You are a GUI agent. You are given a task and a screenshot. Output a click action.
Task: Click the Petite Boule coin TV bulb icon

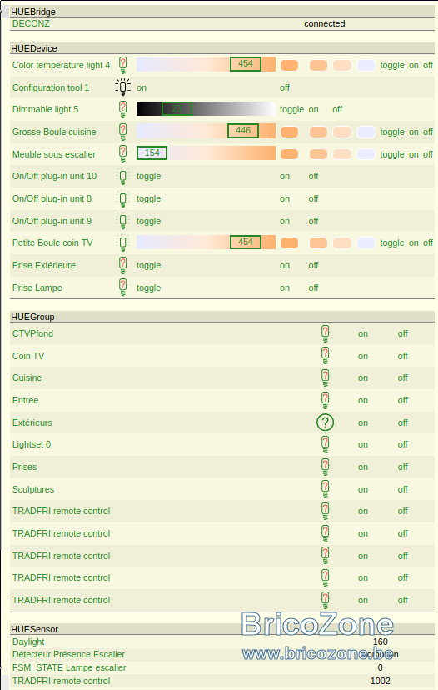tap(123, 242)
